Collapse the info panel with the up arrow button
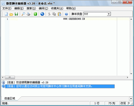 point(131,99)
